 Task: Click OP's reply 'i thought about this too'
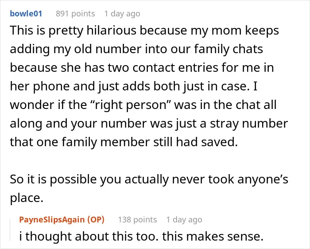coord(89,236)
